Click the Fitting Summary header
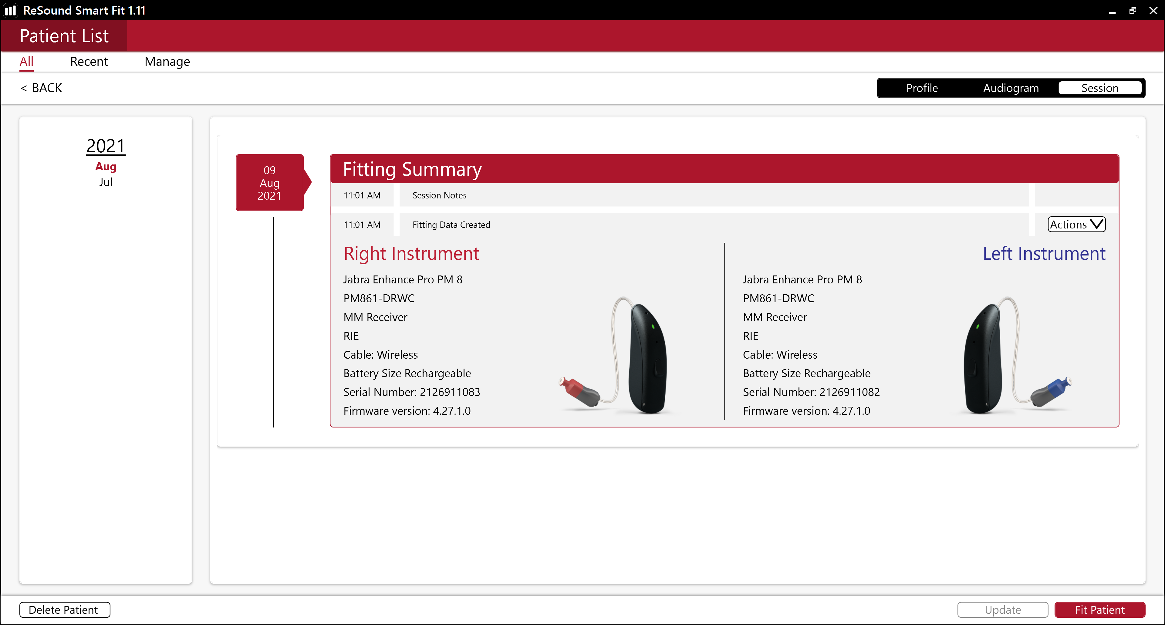 click(x=724, y=169)
